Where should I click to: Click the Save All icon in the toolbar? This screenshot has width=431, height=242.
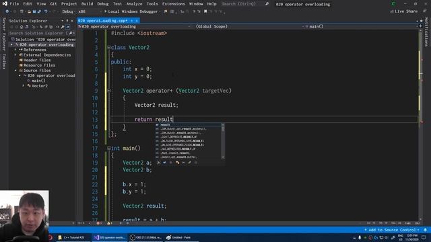click(39, 11)
